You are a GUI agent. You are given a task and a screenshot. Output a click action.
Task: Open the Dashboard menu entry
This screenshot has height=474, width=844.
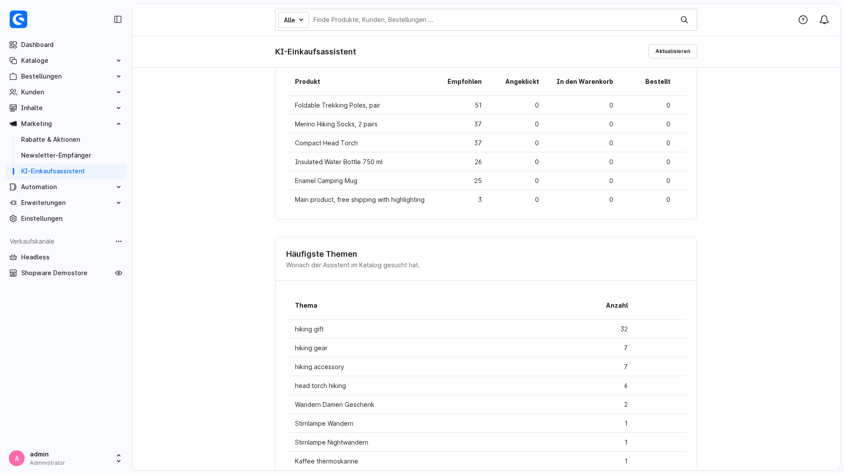(66, 45)
